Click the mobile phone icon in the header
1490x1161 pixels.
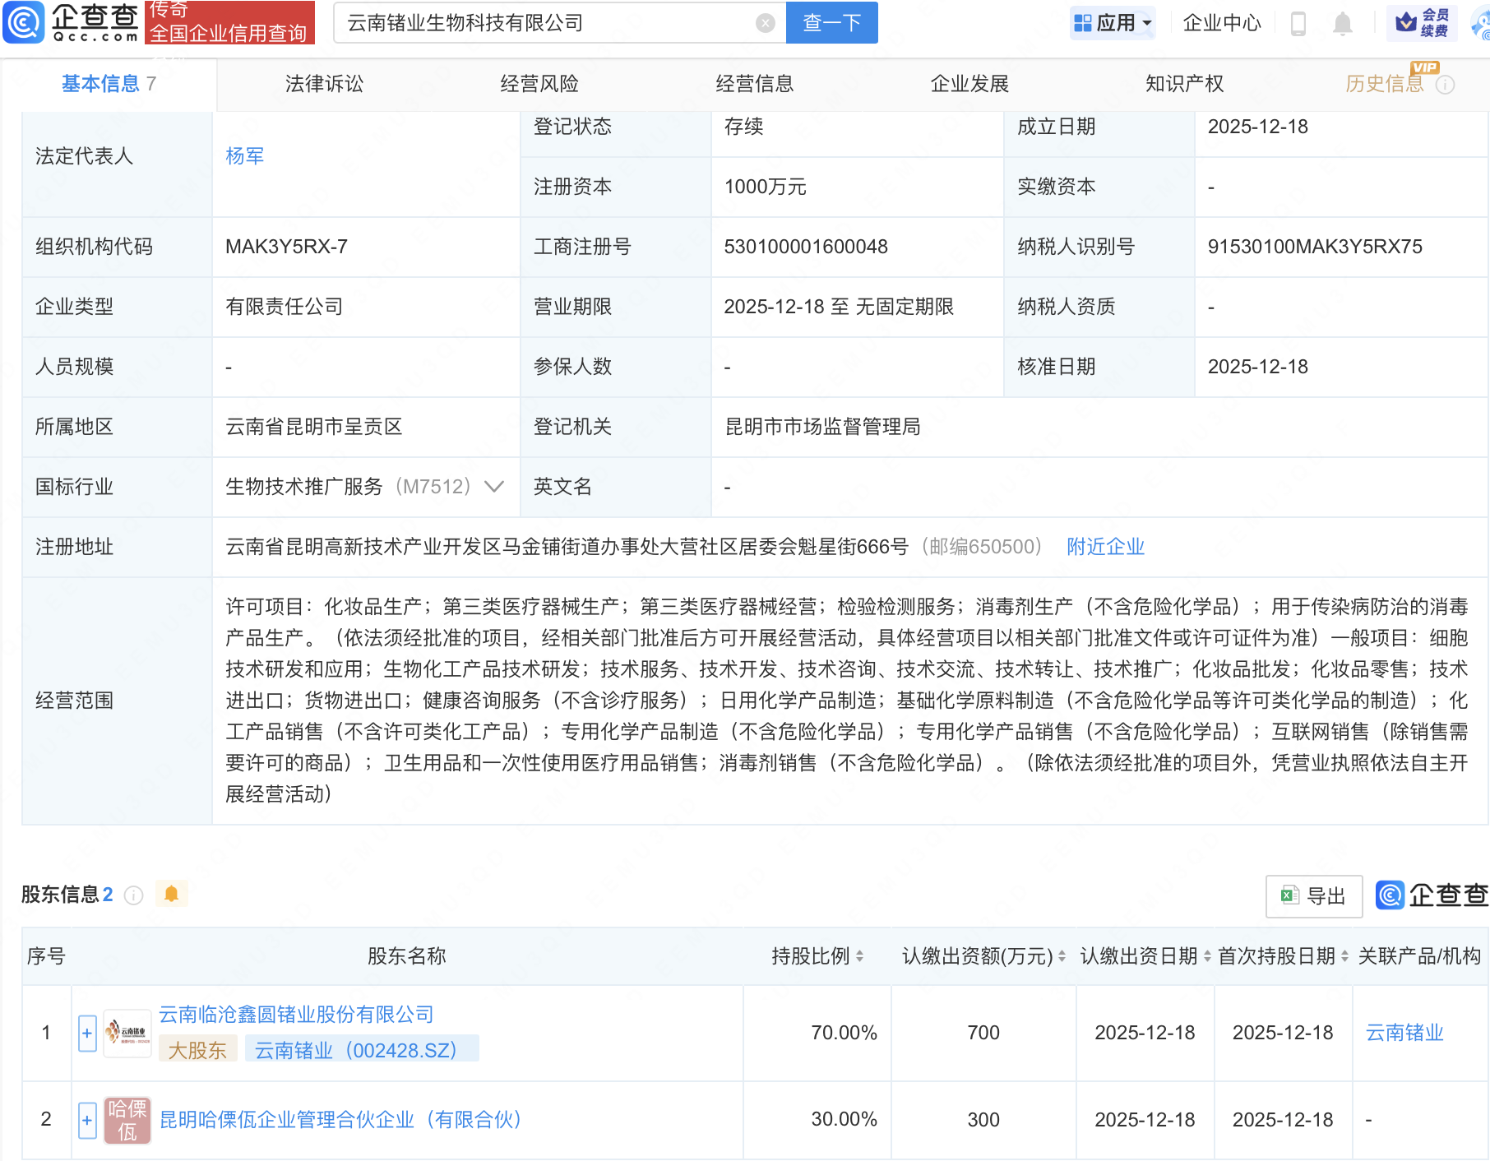[x=1299, y=23]
